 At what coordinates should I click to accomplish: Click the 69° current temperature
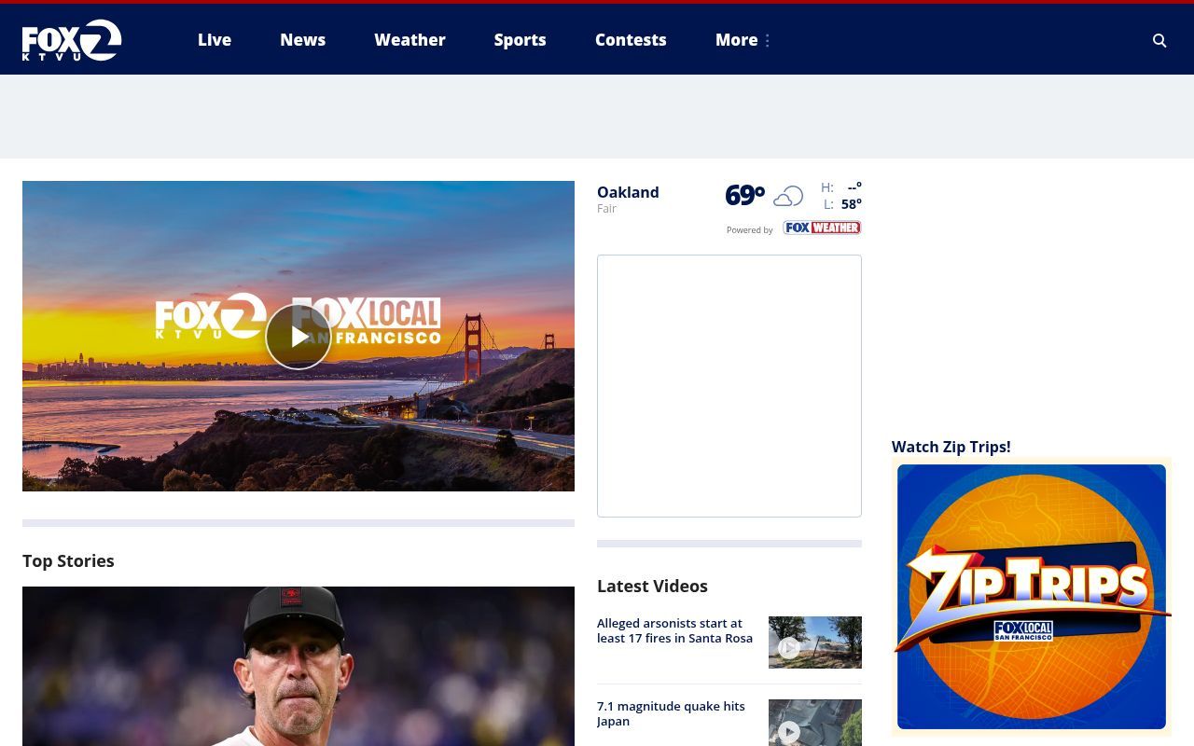click(x=744, y=195)
